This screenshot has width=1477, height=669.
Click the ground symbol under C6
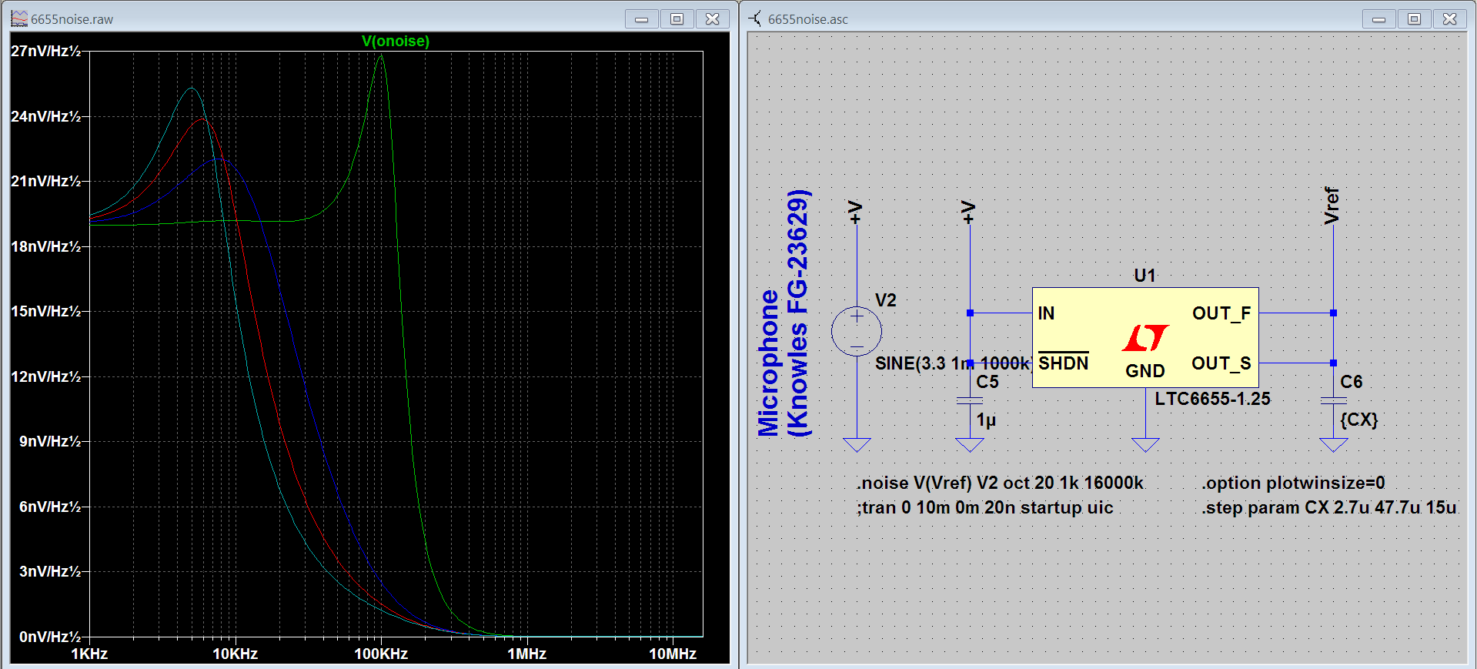(1334, 445)
